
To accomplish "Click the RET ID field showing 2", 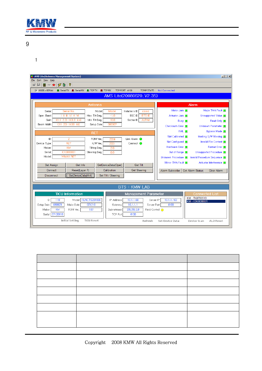I will (x=69, y=139).
